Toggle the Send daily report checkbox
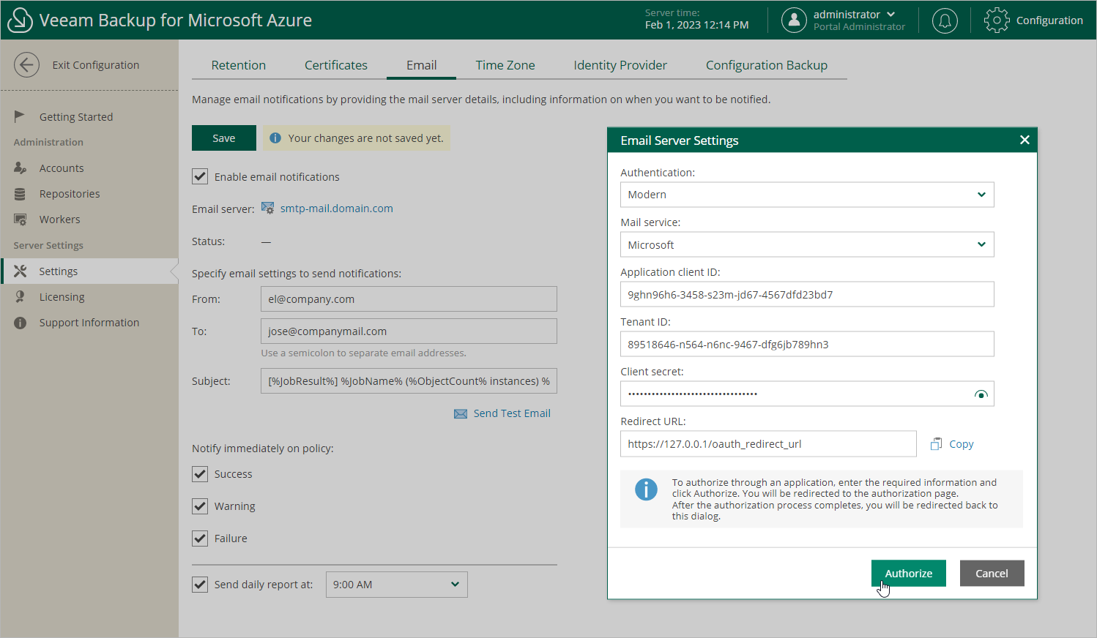This screenshot has width=1097, height=638. [x=200, y=585]
